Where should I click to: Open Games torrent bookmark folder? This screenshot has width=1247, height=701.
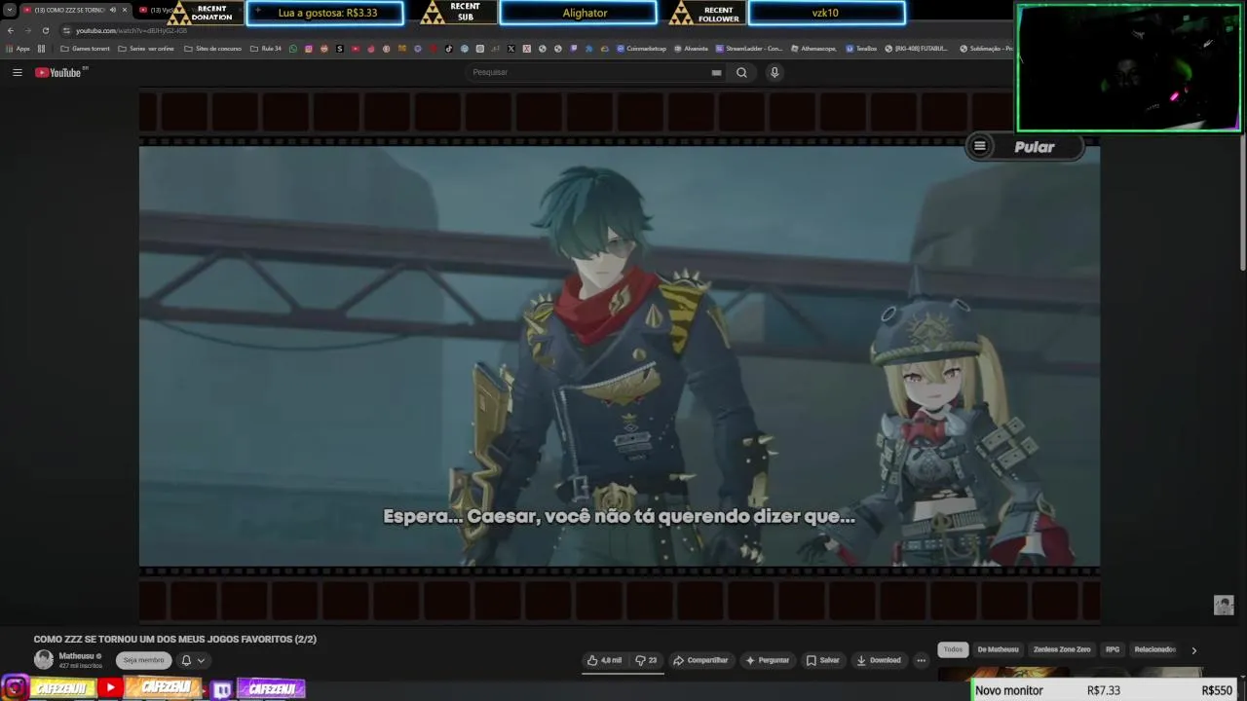tap(86, 48)
